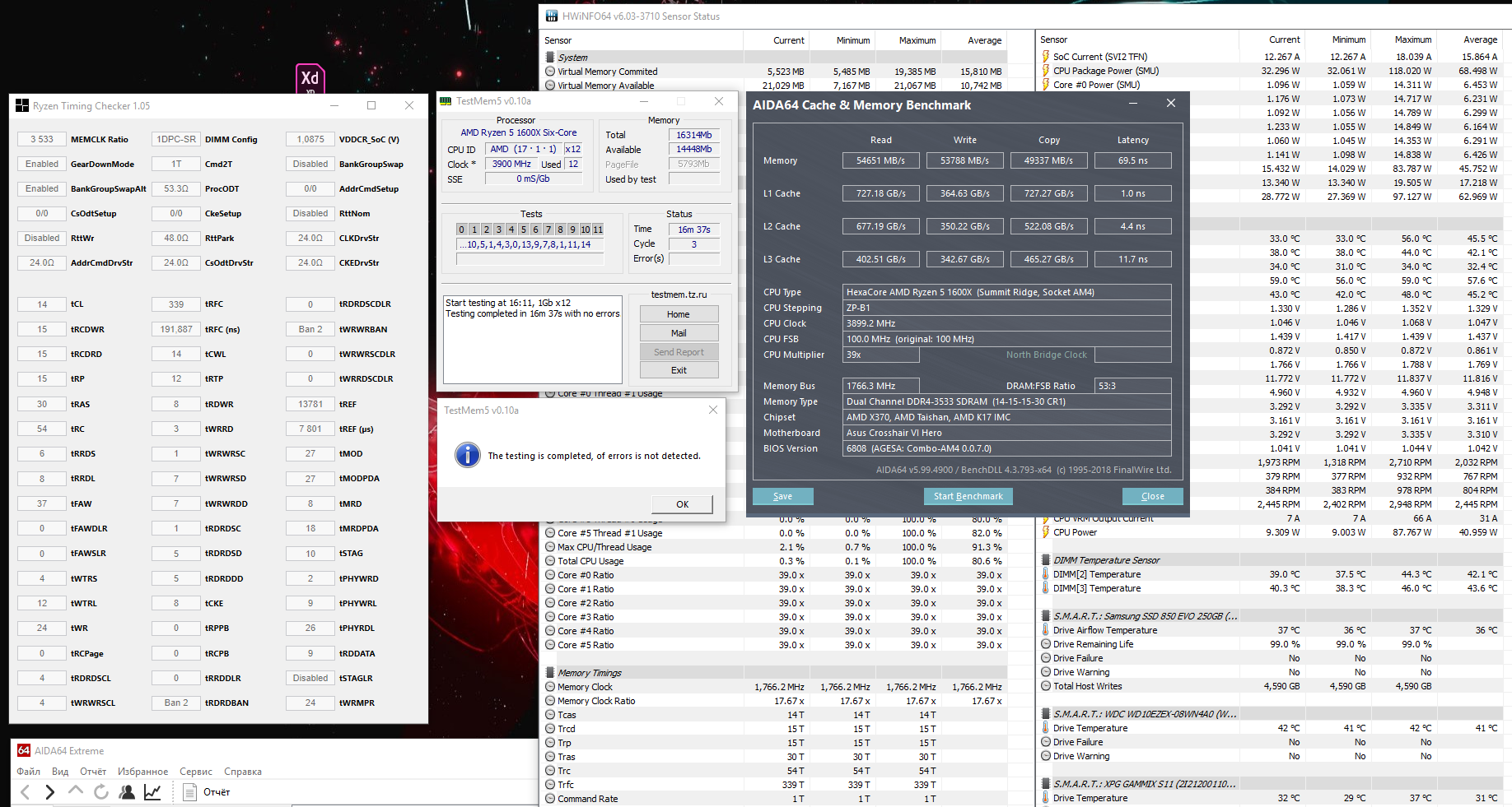Click the VDDCR_SoC voltage value field
1512x807 pixels.
tap(310, 139)
